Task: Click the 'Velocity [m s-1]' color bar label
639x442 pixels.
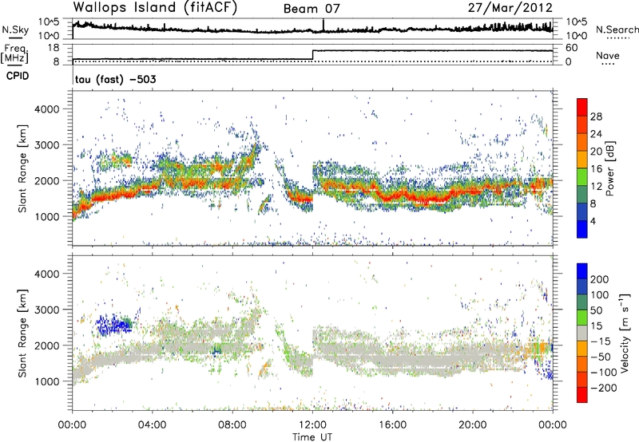Action: (x=625, y=333)
